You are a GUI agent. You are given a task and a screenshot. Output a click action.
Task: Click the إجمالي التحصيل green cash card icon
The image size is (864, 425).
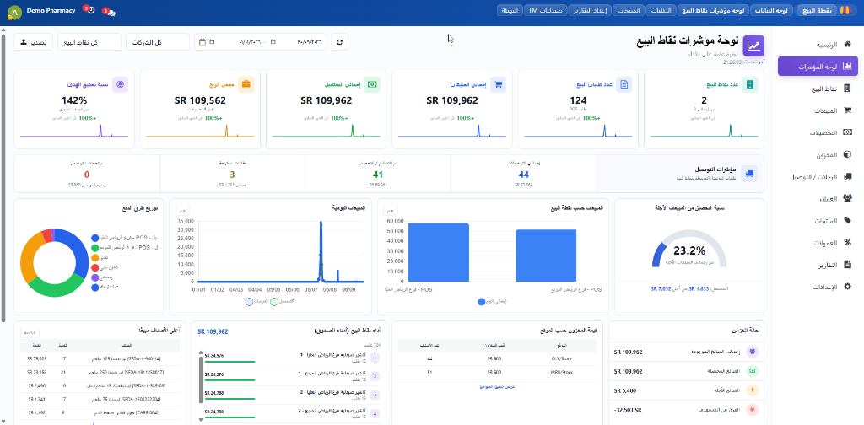[372, 84]
